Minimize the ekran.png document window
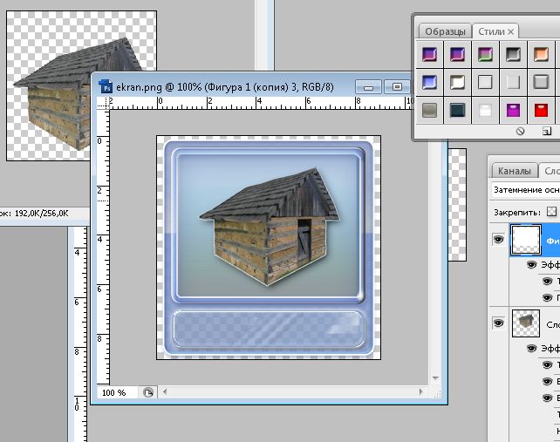Image resolution: width=560 pixels, height=442 pixels. pos(368,87)
